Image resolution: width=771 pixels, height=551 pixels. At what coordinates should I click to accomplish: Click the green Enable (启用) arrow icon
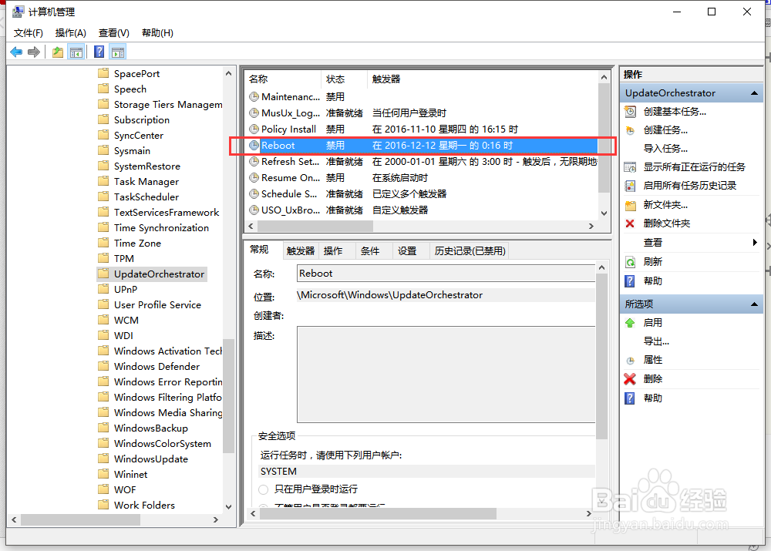[628, 321]
